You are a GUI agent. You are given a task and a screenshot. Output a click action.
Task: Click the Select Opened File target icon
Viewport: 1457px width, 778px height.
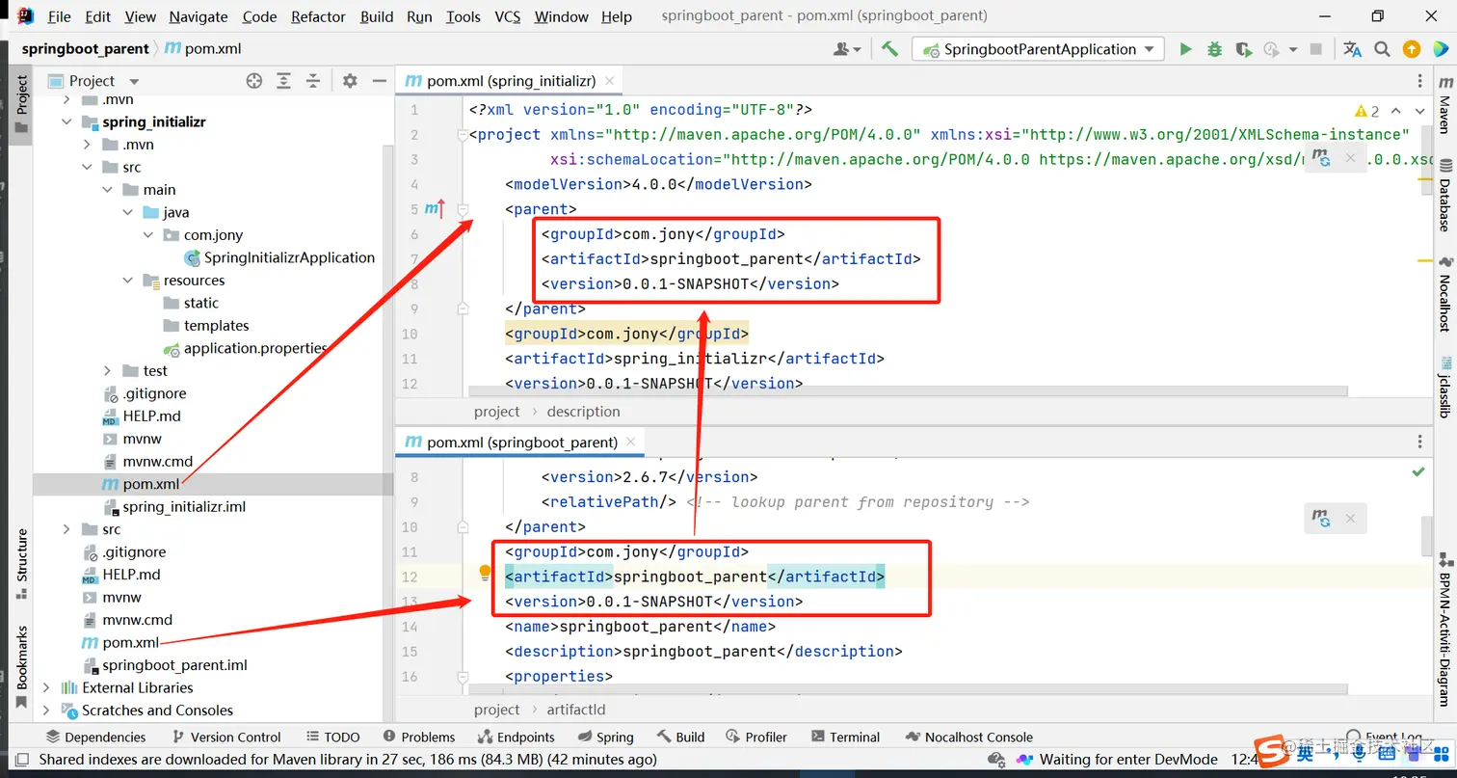point(254,81)
